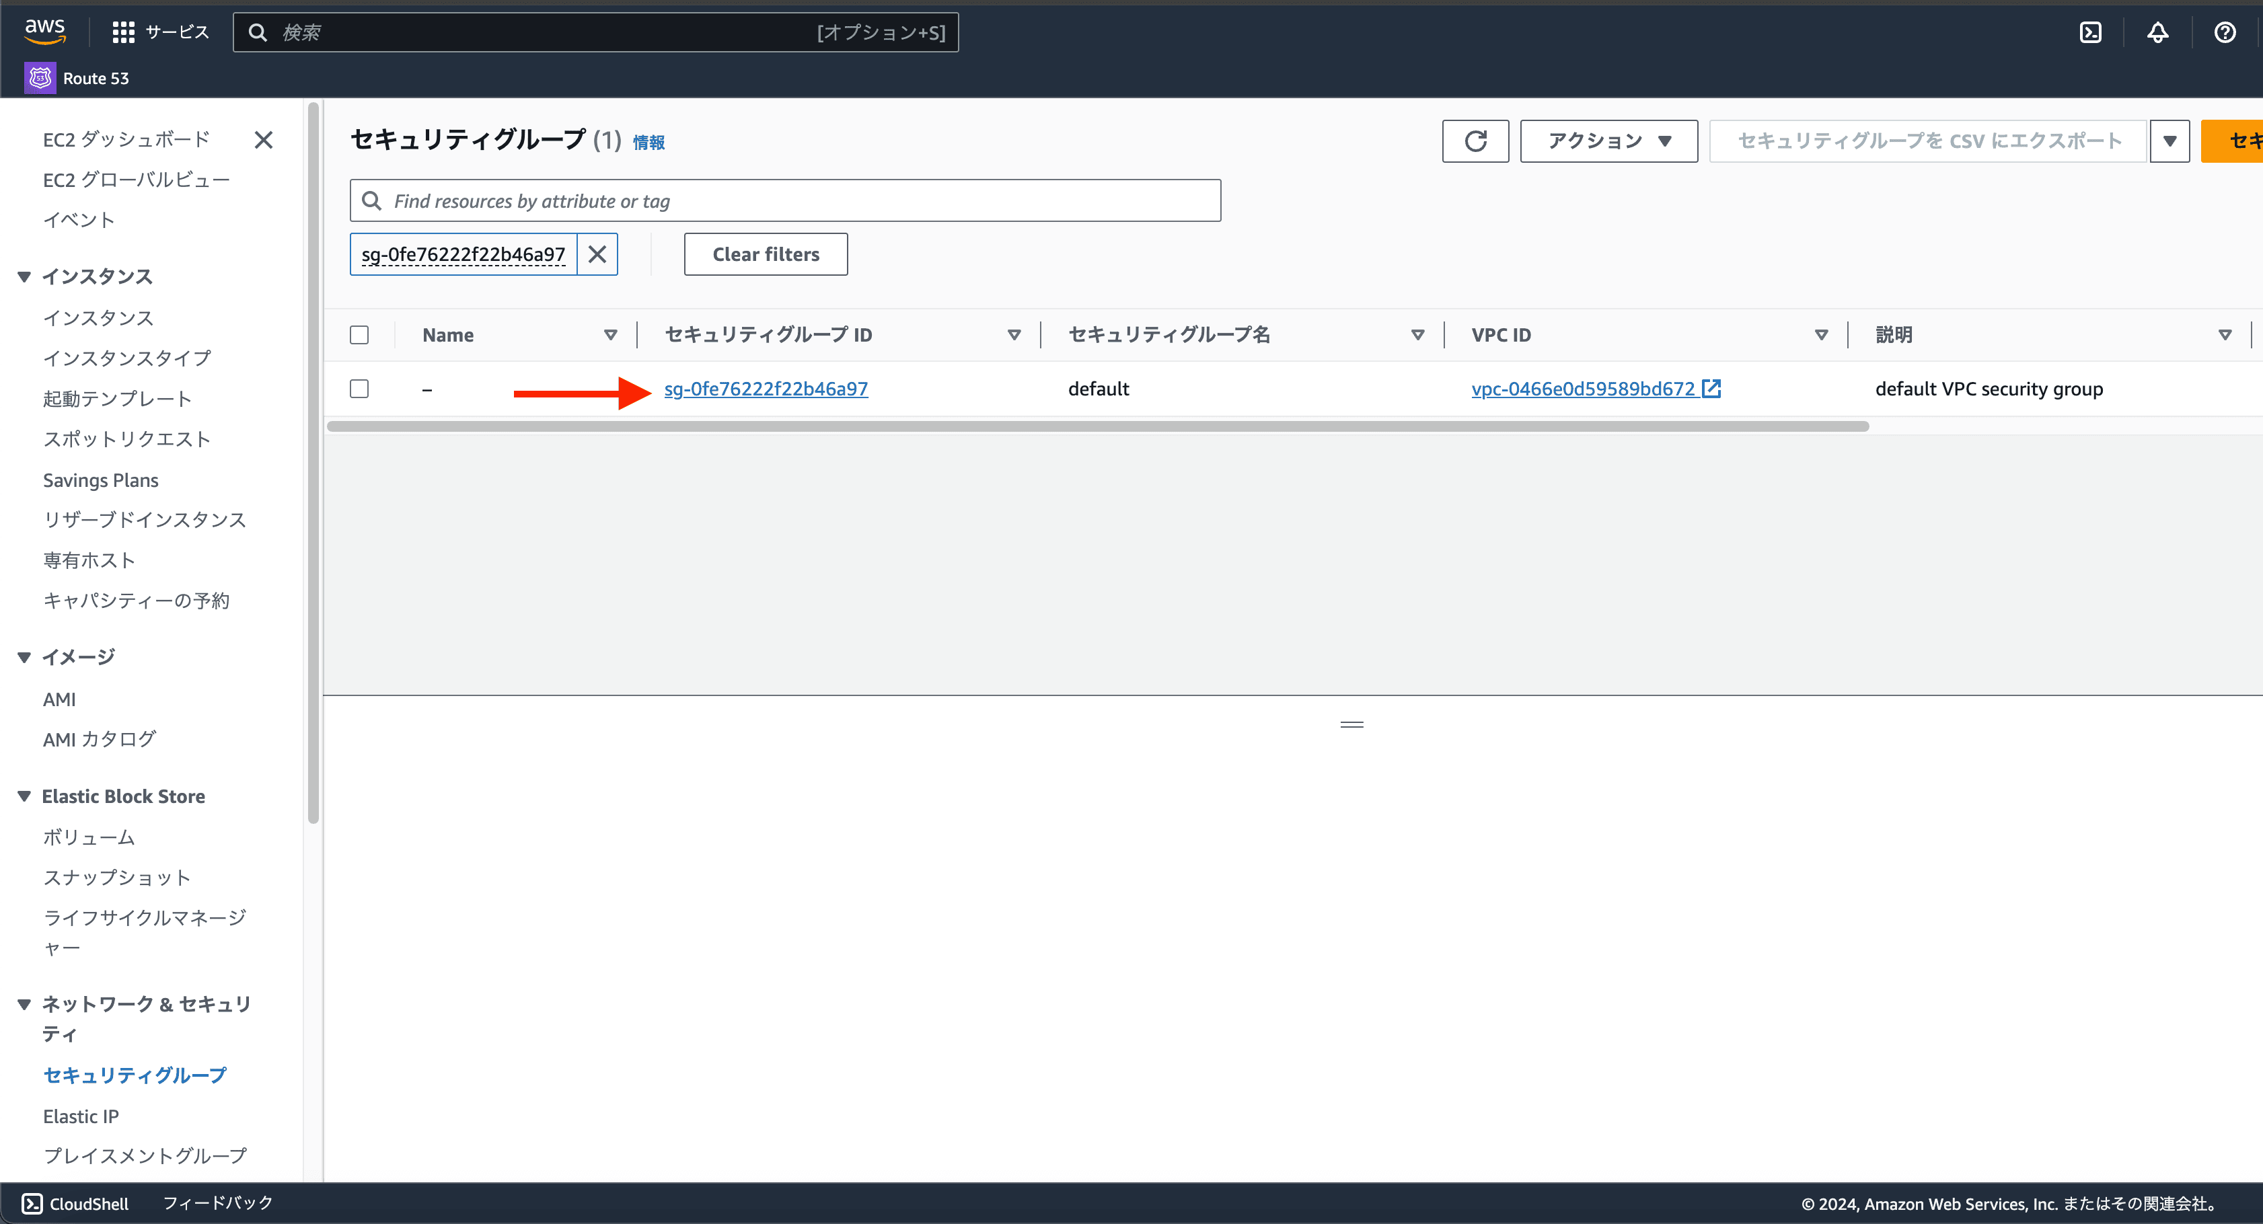Focus the top 検索 search box
This screenshot has height=1224, width=2263.
(595, 32)
